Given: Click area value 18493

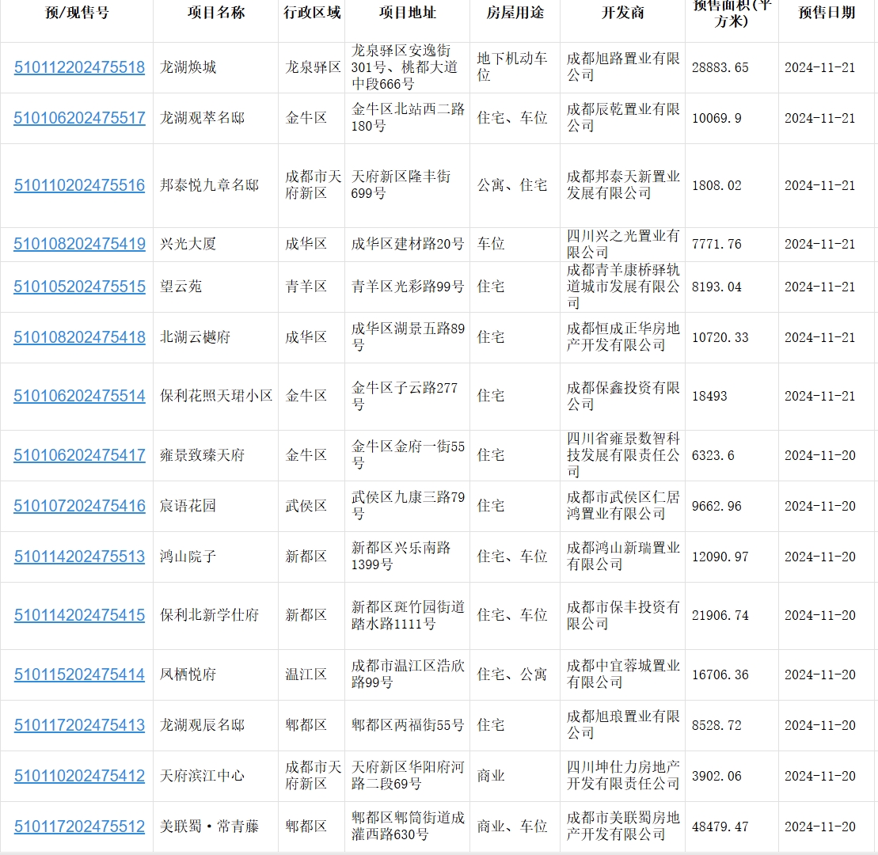Looking at the screenshot, I should (x=709, y=396).
